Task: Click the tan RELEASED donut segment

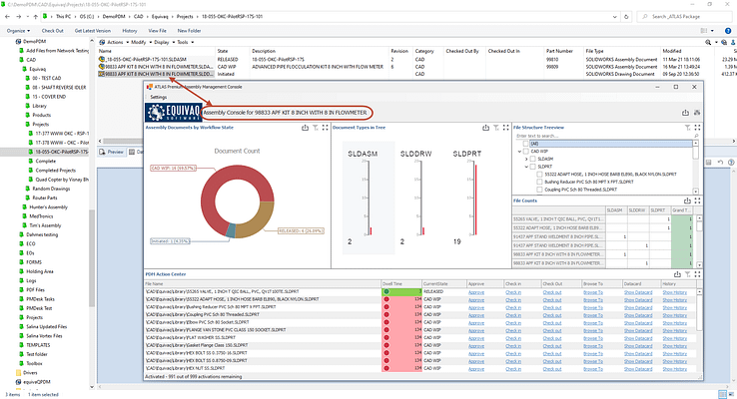Action: click(x=257, y=223)
